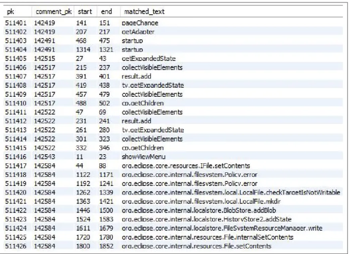Select pk cell 511412
This screenshot has width=349, height=254.
(x=16, y=121)
